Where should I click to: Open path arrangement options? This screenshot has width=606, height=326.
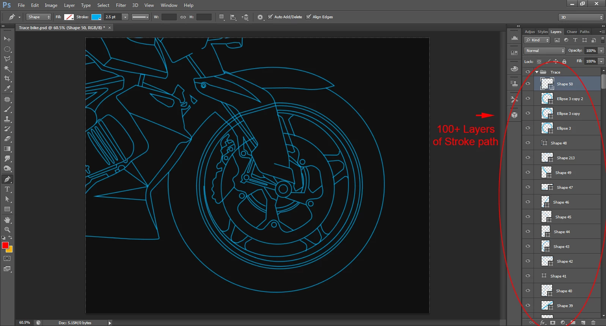(245, 17)
